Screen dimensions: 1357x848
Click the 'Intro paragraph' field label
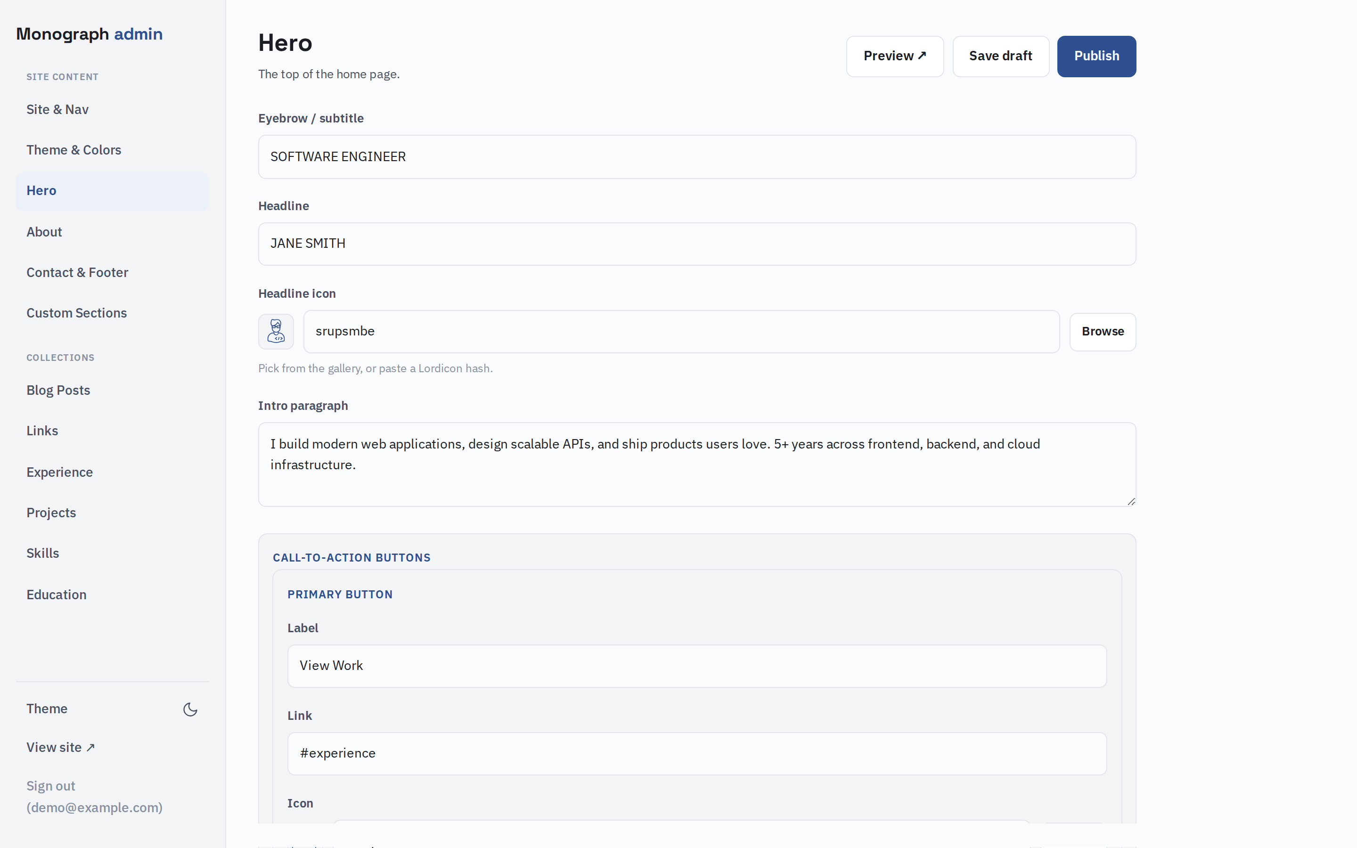click(303, 406)
